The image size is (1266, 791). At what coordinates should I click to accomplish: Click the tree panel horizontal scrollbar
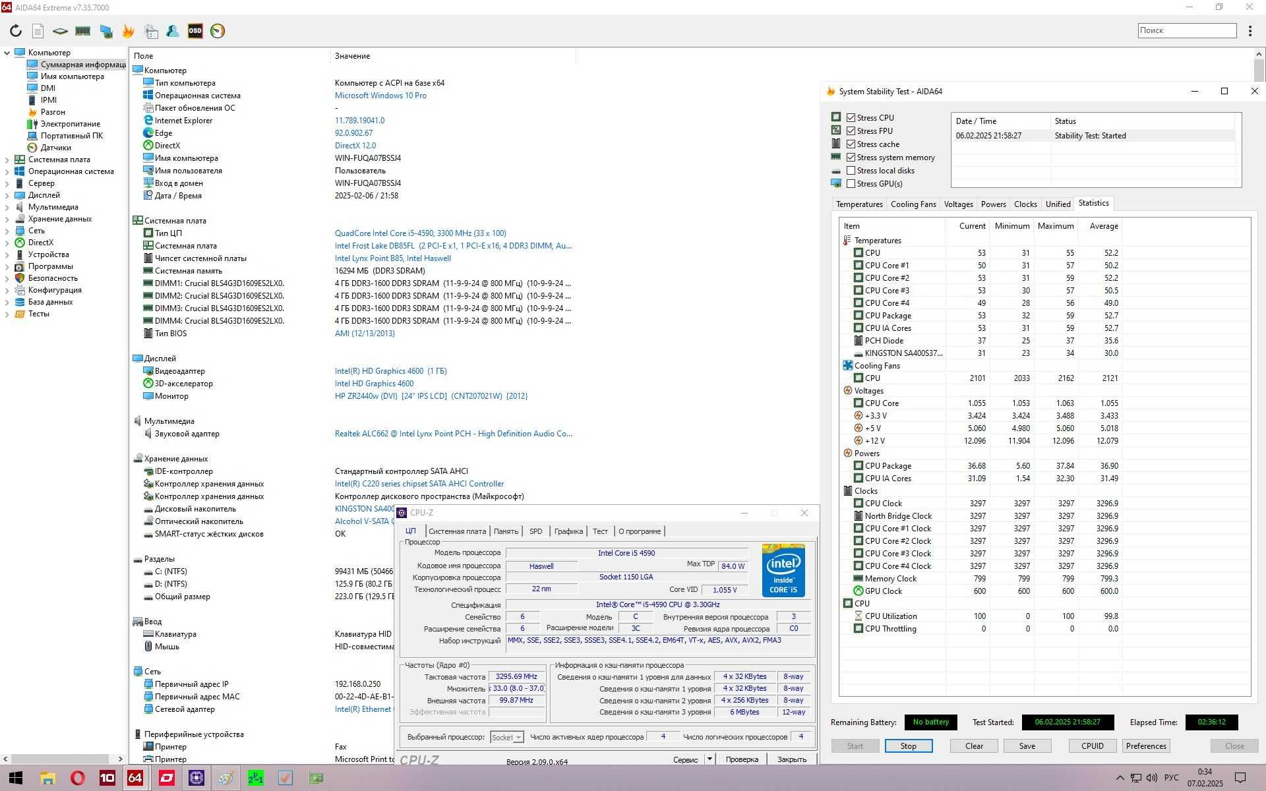(61, 759)
